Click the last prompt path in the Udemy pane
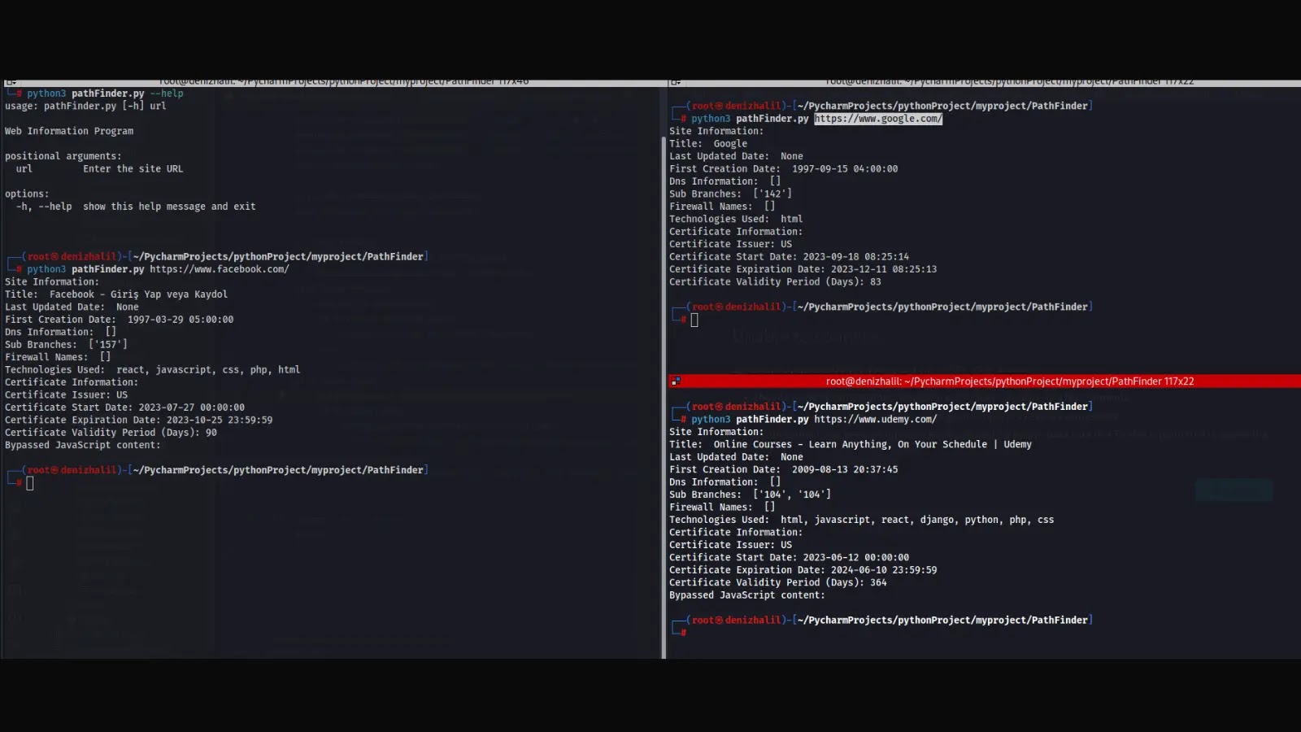This screenshot has width=1301, height=732. (x=942, y=620)
